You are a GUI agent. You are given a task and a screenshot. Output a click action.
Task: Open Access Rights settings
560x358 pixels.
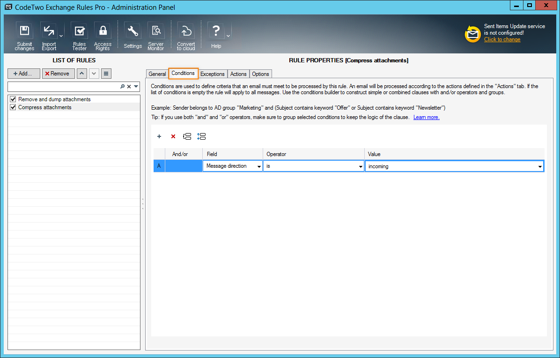[103, 36]
